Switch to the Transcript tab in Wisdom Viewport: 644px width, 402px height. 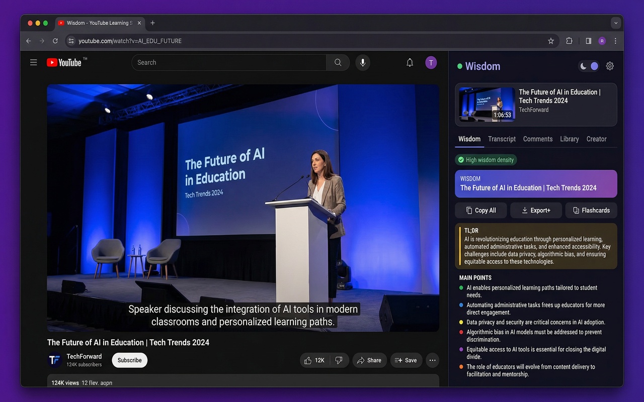[502, 139]
